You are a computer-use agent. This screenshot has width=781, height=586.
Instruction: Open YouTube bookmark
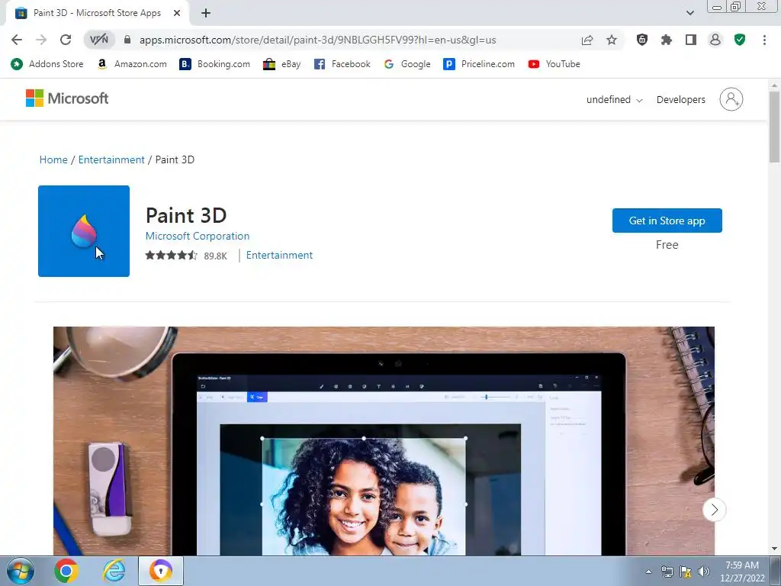(554, 64)
